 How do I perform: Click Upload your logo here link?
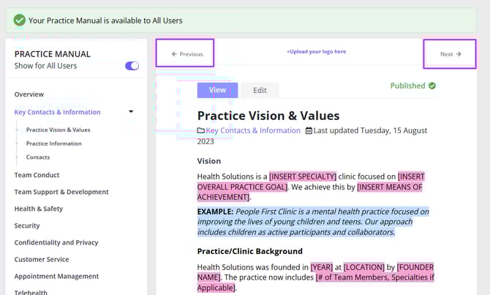pyautogui.click(x=316, y=52)
